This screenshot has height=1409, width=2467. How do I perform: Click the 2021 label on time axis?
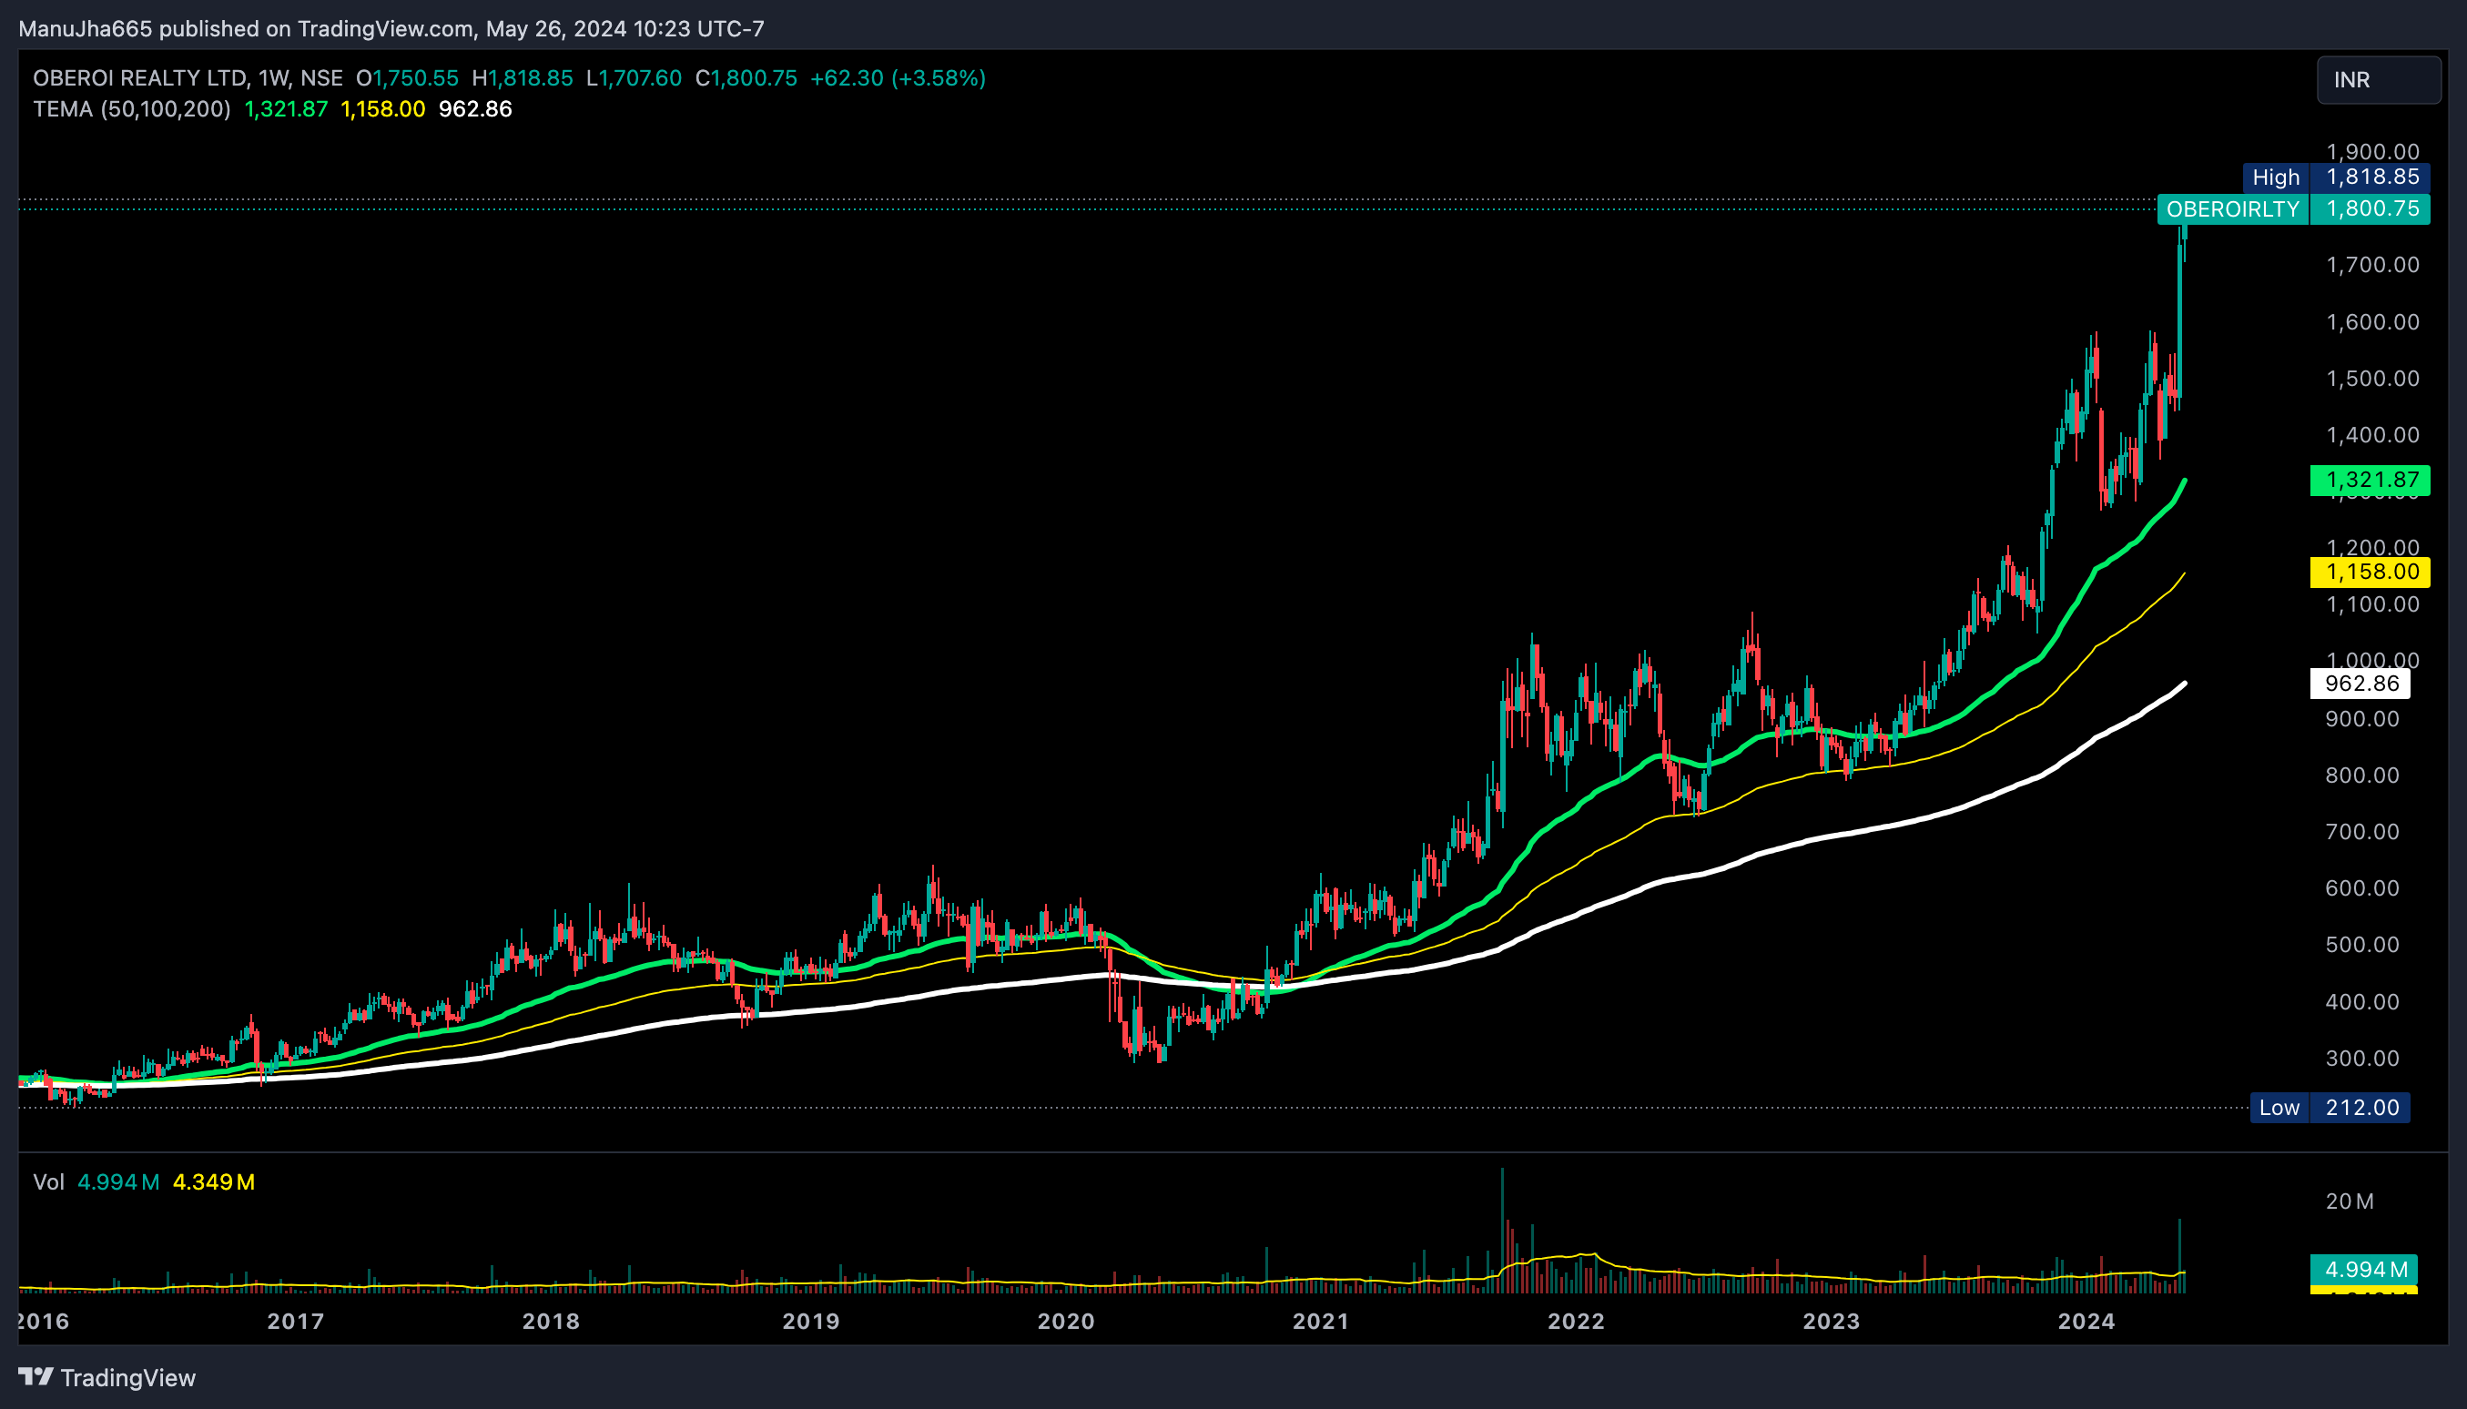1320,1321
